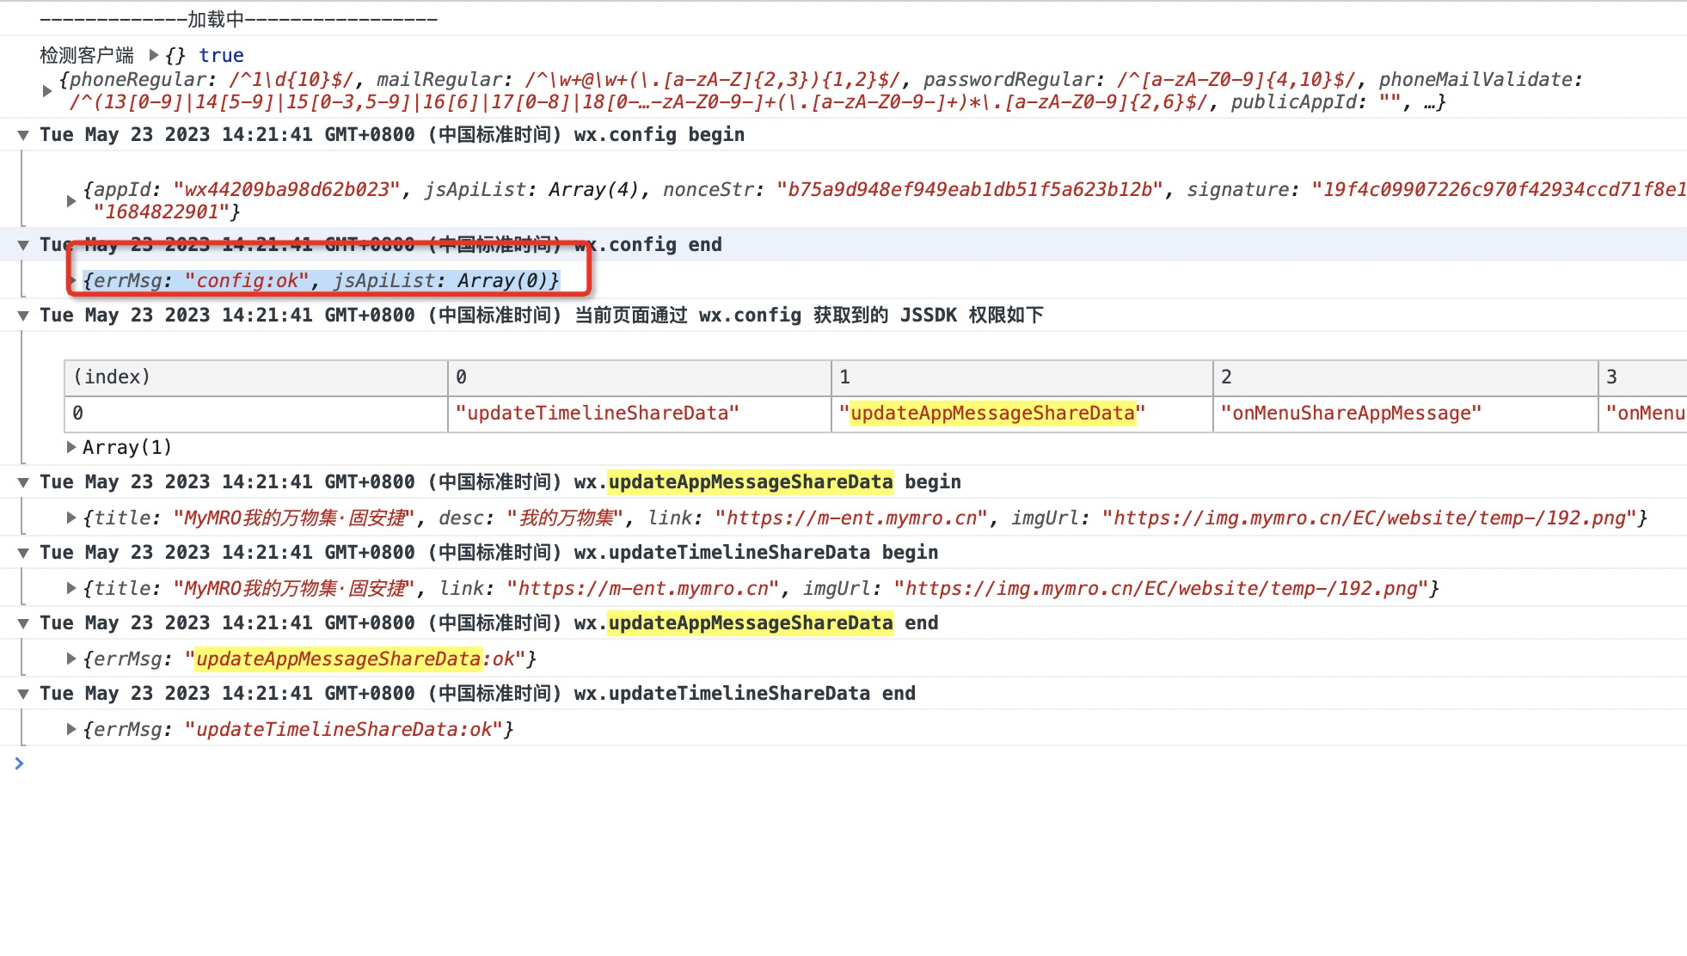The width and height of the screenshot is (1687, 956).
Task: Expand timeline share title object
Action: pos(71,588)
